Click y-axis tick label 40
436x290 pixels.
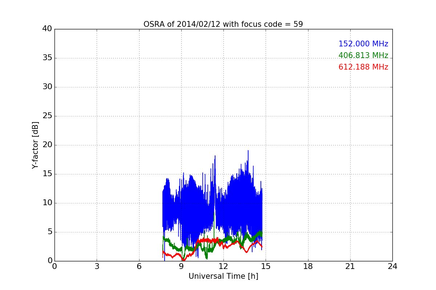[47, 29]
